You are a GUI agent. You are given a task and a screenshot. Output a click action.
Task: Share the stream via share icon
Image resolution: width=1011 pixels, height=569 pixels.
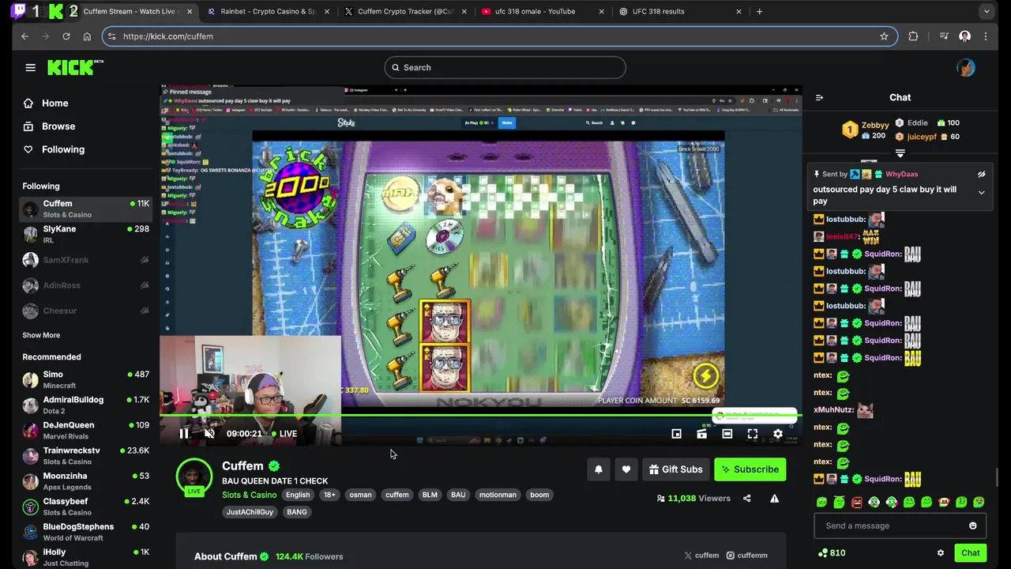[746, 499]
